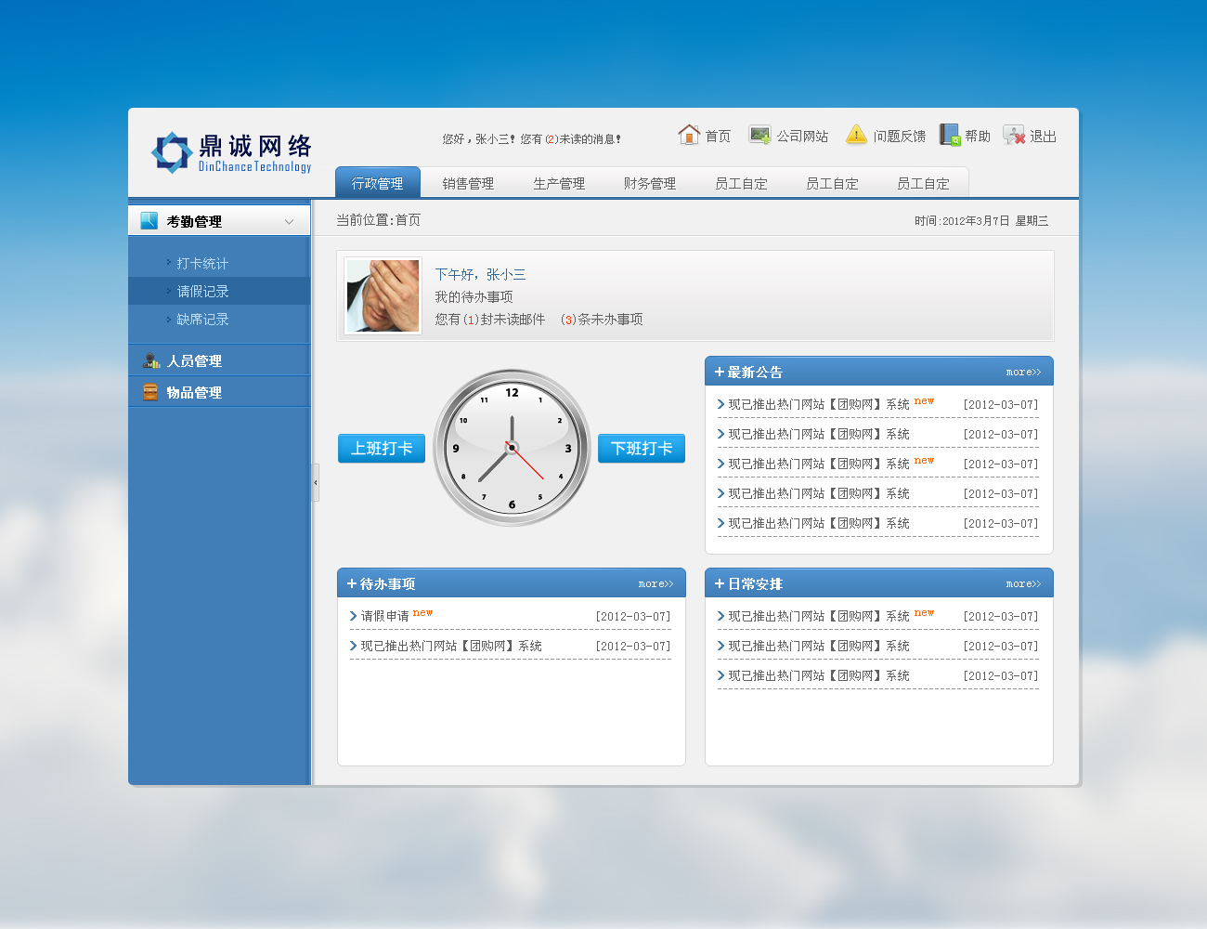
Task: Click the date 2012年3月7日 星期三
Action: [995, 221]
